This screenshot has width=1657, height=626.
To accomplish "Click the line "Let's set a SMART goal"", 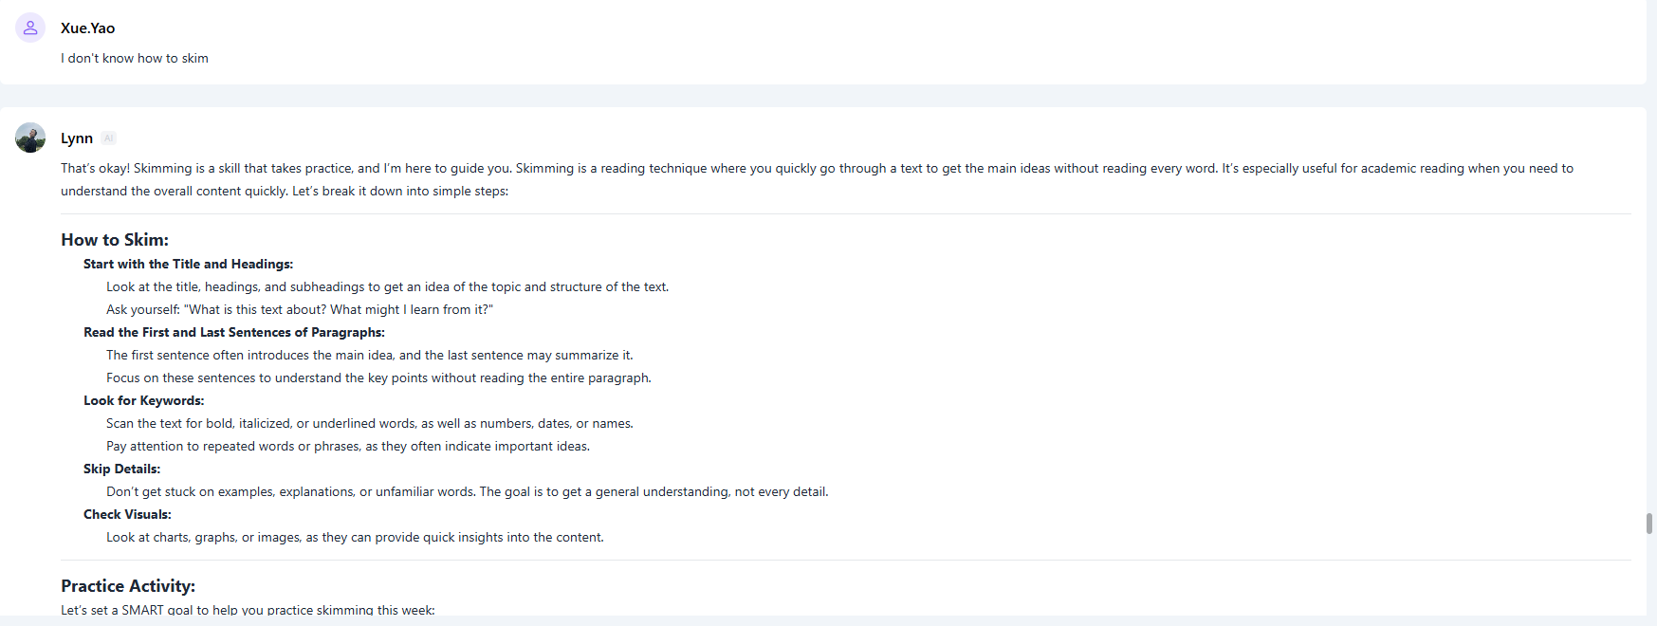I will (248, 610).
